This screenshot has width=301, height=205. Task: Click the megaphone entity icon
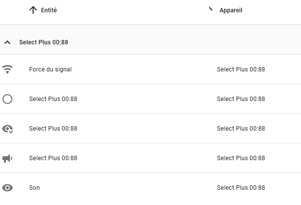[7, 159]
